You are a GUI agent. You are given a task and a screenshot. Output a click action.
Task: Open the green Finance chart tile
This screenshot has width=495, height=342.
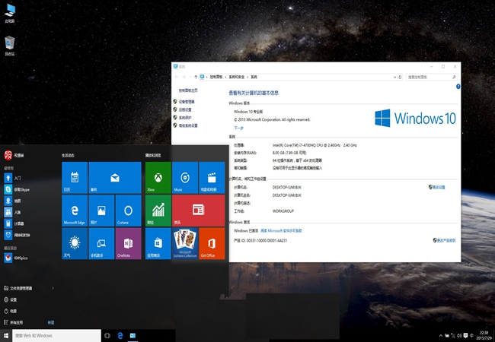click(x=158, y=211)
